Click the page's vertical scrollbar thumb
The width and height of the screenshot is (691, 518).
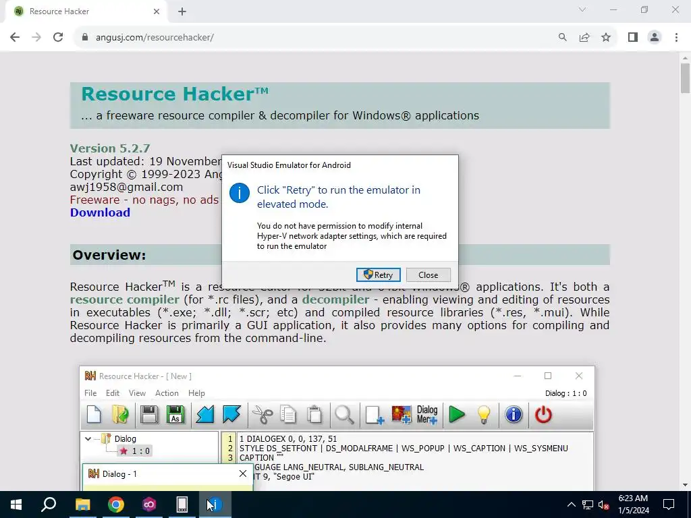pyautogui.click(x=685, y=78)
